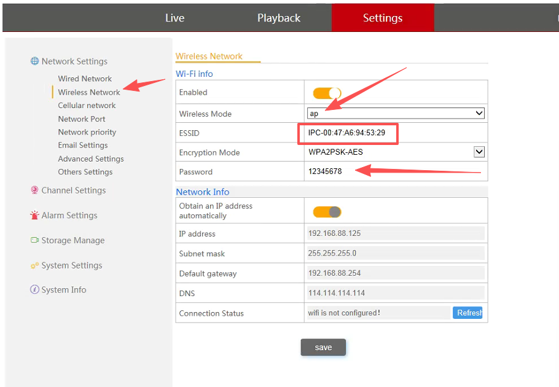
Task: Switch to the Live tab
Action: pyautogui.click(x=174, y=18)
